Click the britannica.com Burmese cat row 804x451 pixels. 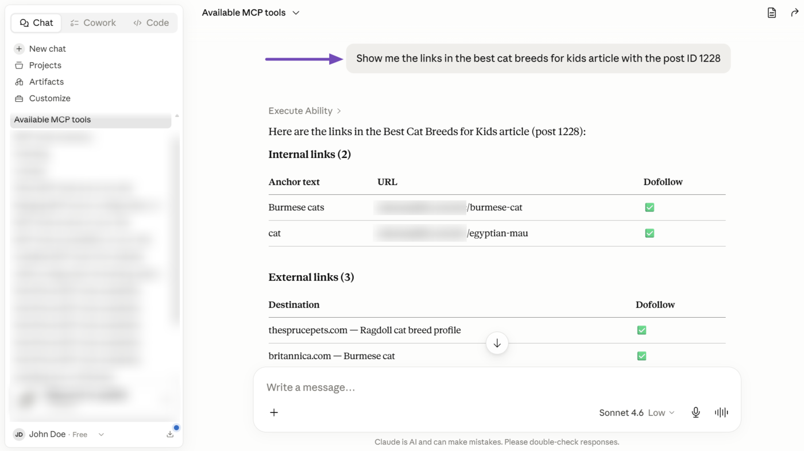(x=497, y=356)
